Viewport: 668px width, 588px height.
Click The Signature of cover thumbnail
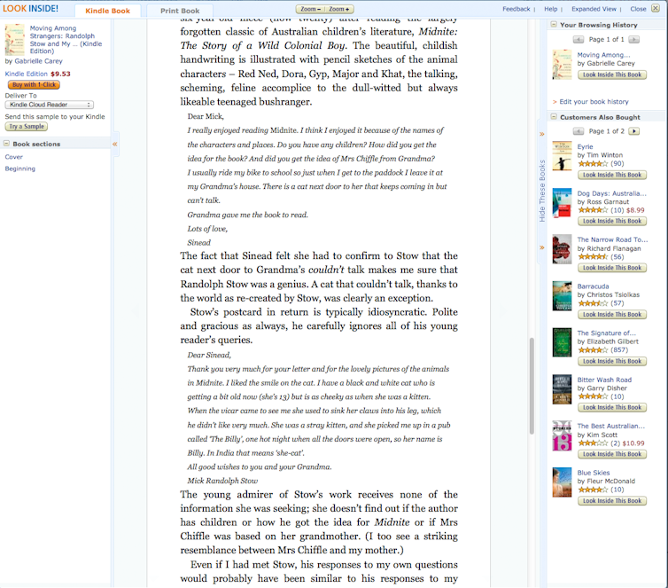(x=562, y=342)
